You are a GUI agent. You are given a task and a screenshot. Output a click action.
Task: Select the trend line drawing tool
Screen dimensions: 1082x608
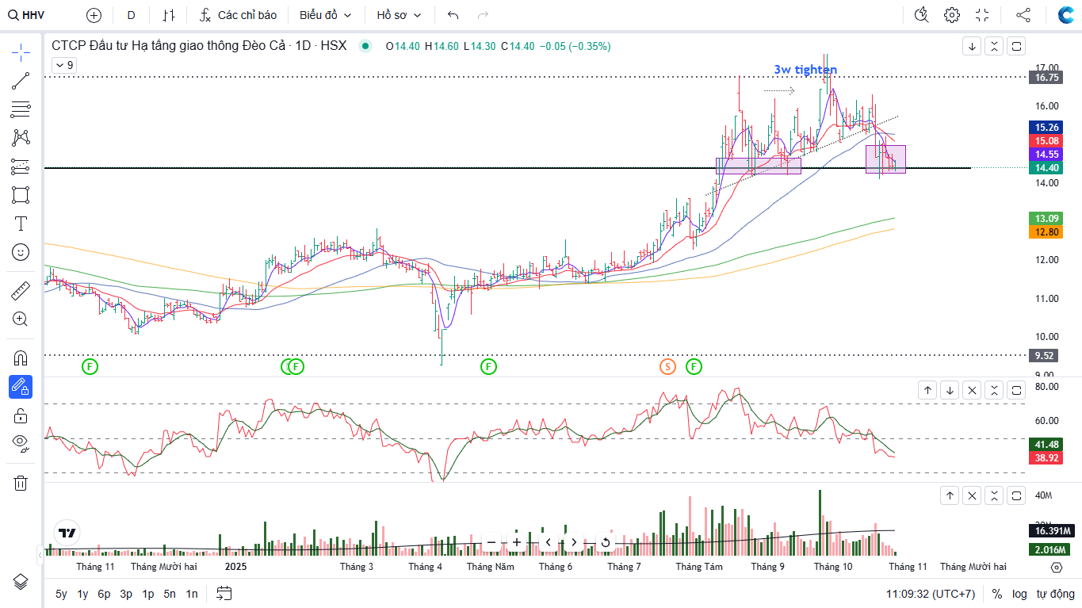click(21, 81)
